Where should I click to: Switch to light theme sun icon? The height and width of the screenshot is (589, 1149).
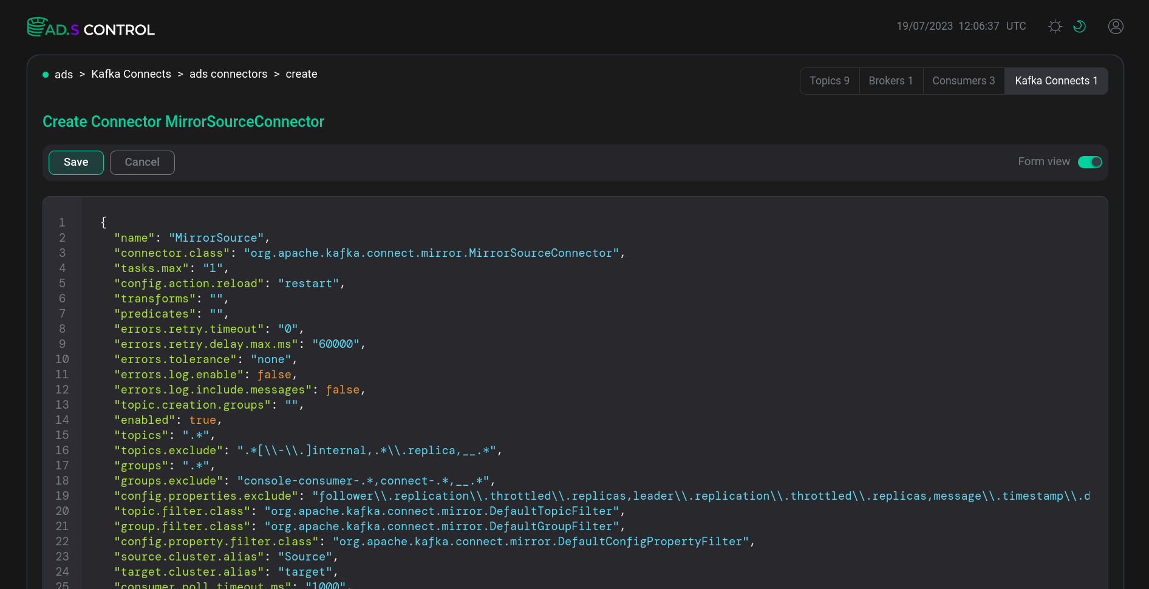point(1055,26)
